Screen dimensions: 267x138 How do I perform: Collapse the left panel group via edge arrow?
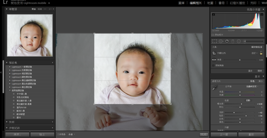[x=1, y=72]
